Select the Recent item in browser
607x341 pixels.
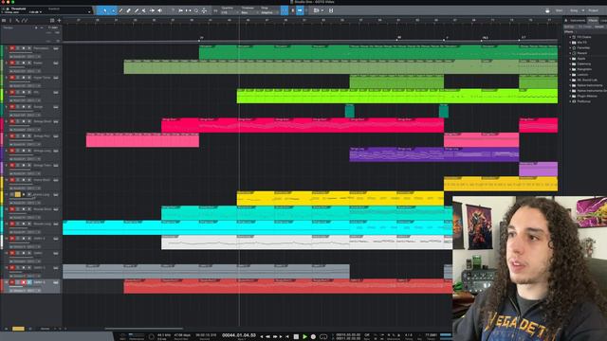[581, 53]
